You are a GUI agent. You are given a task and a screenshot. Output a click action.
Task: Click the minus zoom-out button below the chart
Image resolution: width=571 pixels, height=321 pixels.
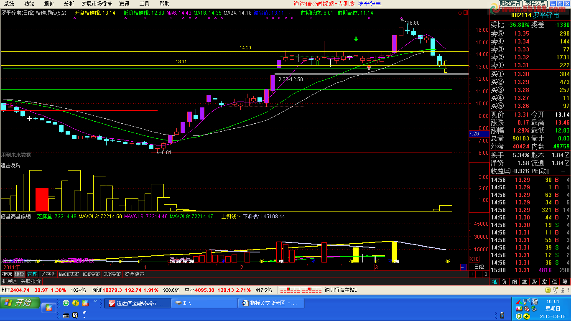click(x=479, y=274)
